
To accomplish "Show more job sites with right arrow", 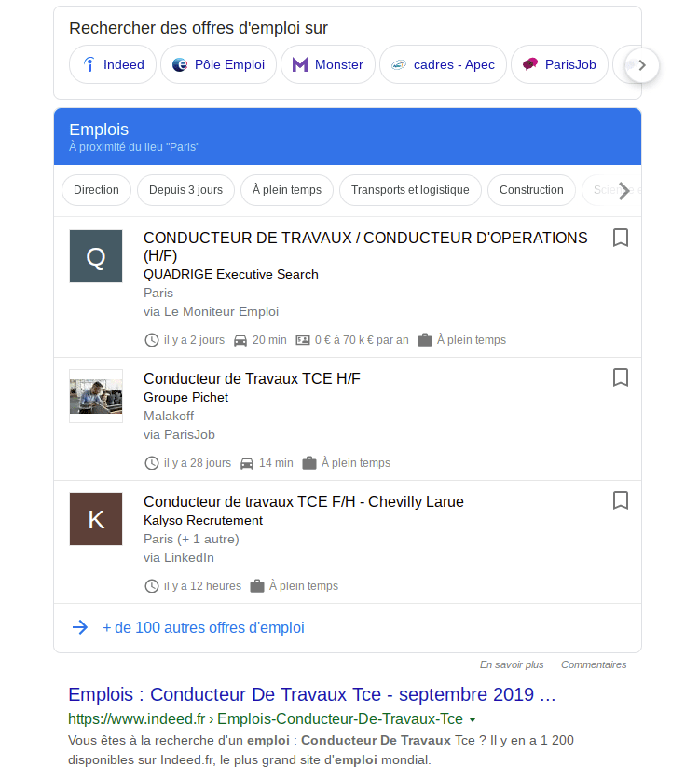I will [x=642, y=65].
